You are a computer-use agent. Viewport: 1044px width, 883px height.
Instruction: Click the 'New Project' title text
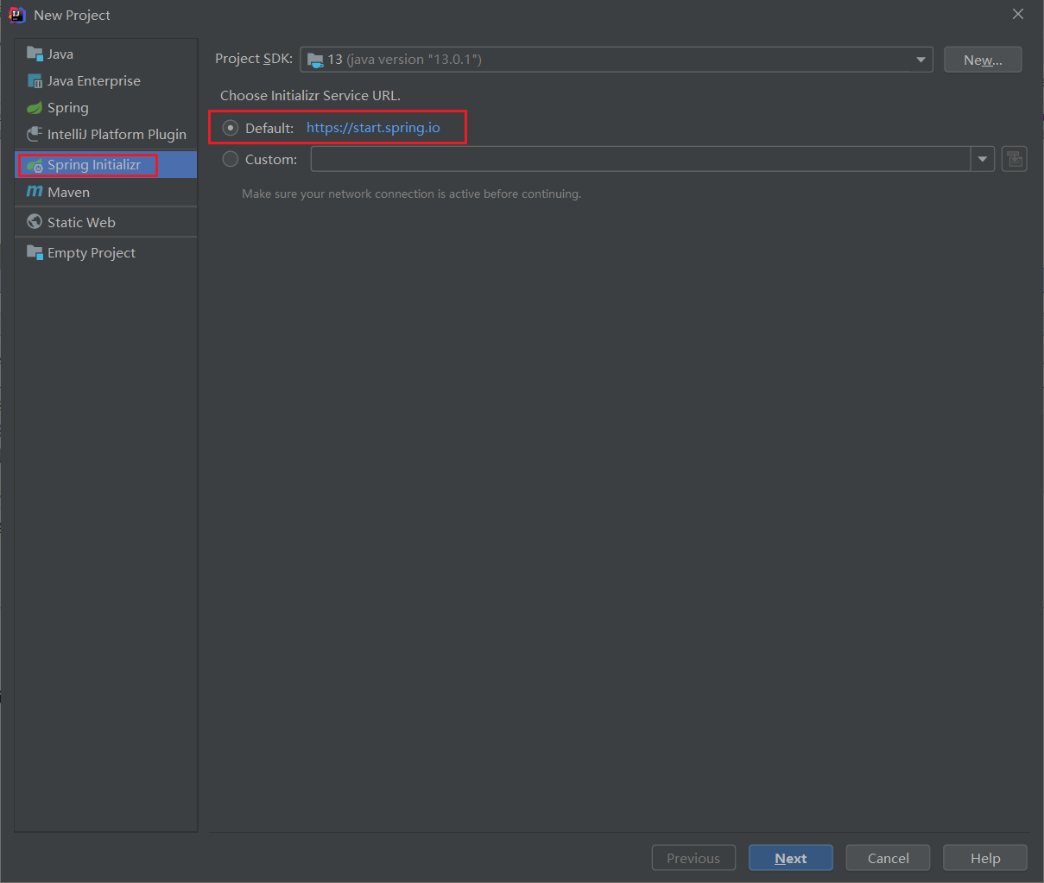(73, 16)
